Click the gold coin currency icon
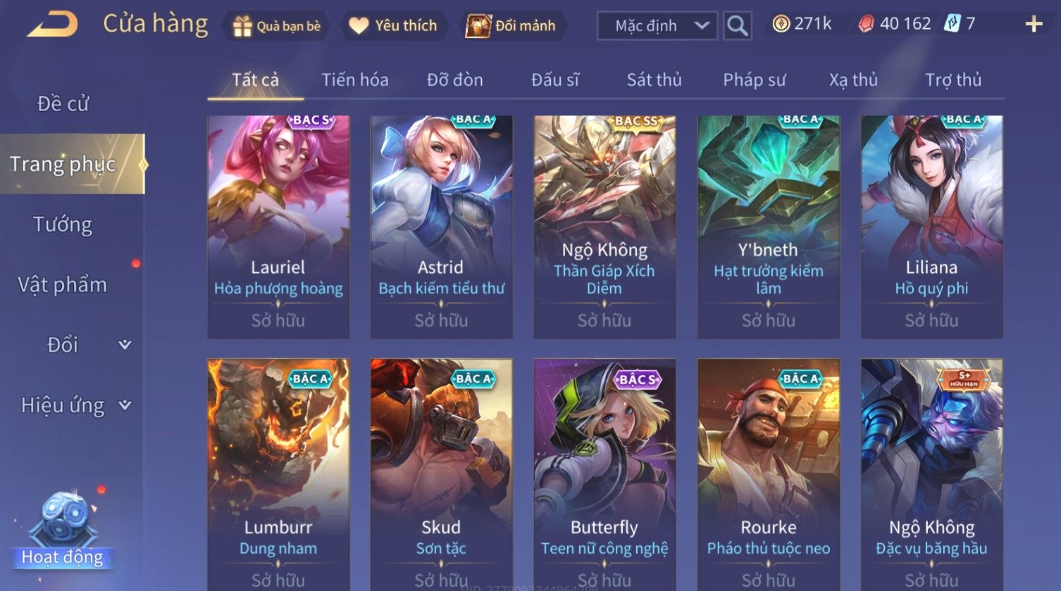 781,24
